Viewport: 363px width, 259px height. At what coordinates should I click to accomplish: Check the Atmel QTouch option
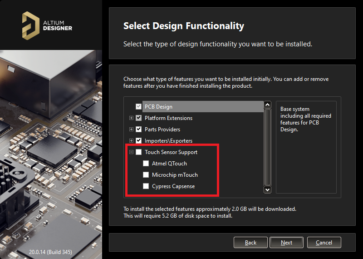146,164
